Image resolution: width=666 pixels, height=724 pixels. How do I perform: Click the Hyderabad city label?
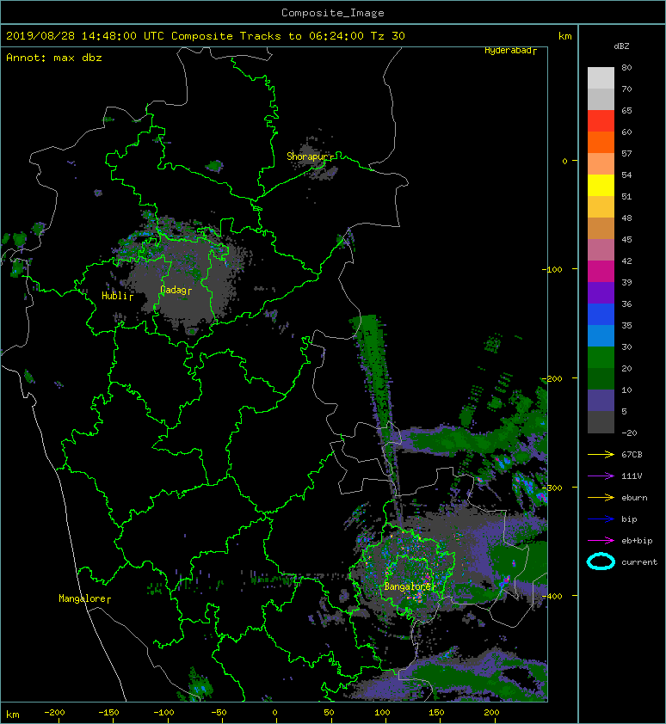tap(510, 51)
